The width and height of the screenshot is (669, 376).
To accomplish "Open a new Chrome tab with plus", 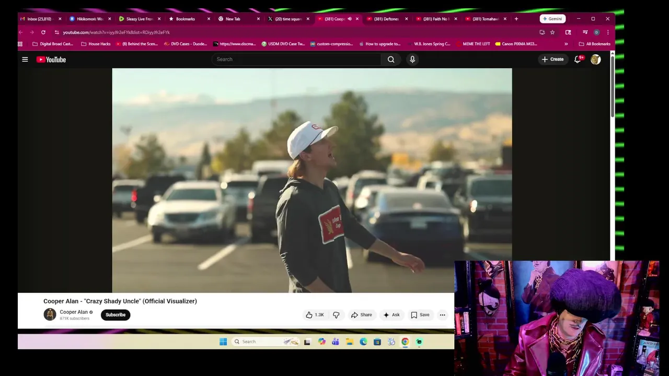I will pos(516,19).
